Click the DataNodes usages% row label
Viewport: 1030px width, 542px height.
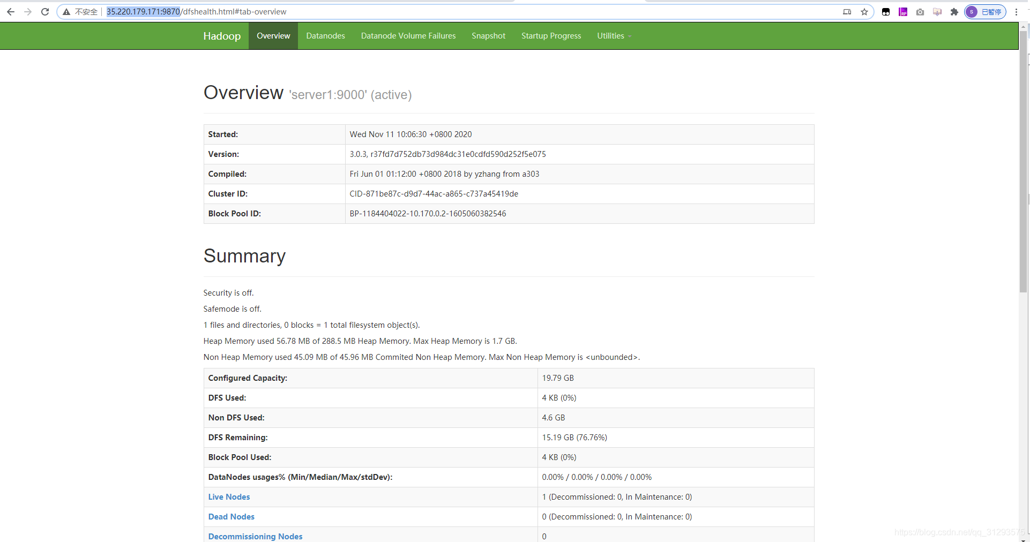300,477
